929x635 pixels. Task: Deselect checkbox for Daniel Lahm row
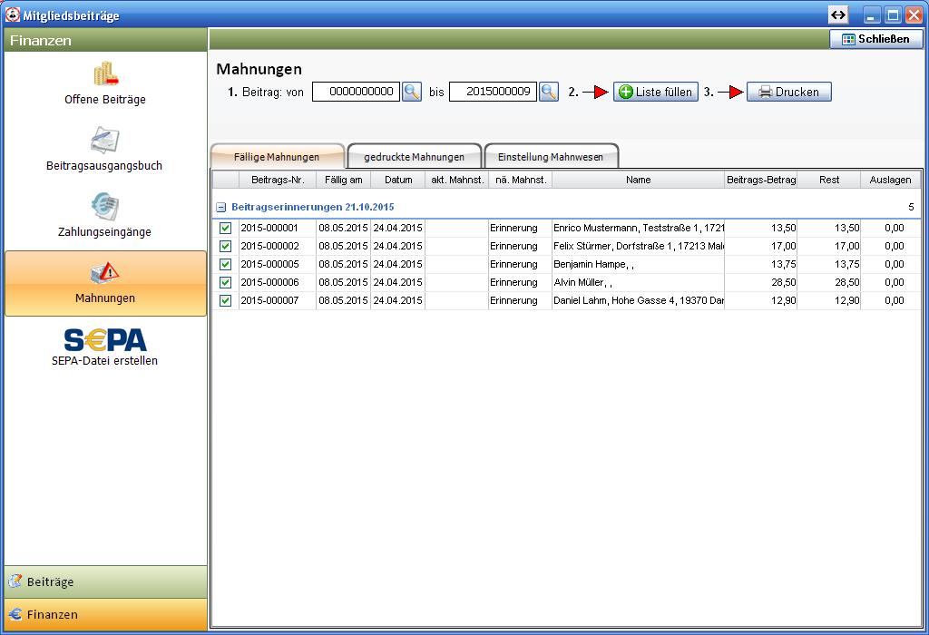(x=226, y=300)
